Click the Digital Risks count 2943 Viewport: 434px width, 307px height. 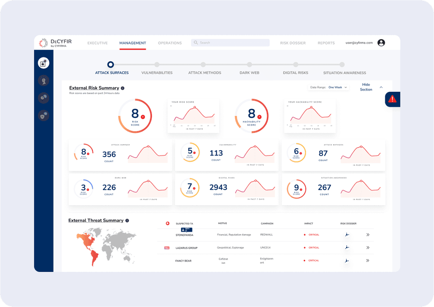218,188
